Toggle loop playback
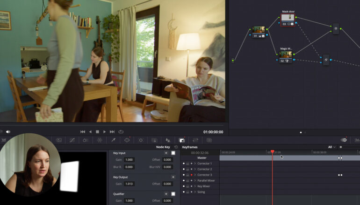The width and height of the screenshot is (360, 205). click(x=121, y=132)
